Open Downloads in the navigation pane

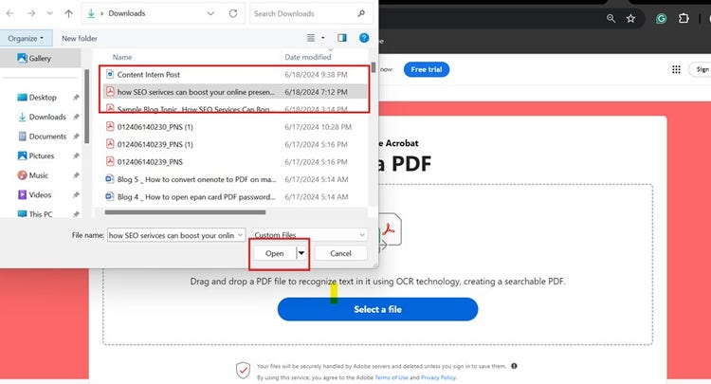click(x=47, y=117)
